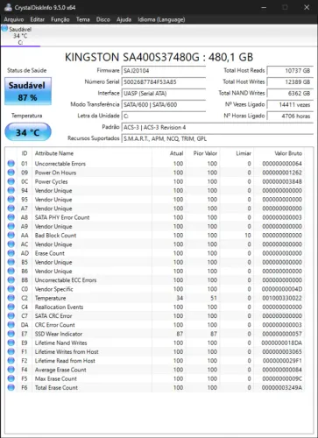Click the Nº Horas Ligado value 4706 horas

point(290,116)
